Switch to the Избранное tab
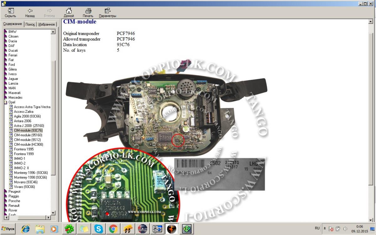 tap(47, 24)
